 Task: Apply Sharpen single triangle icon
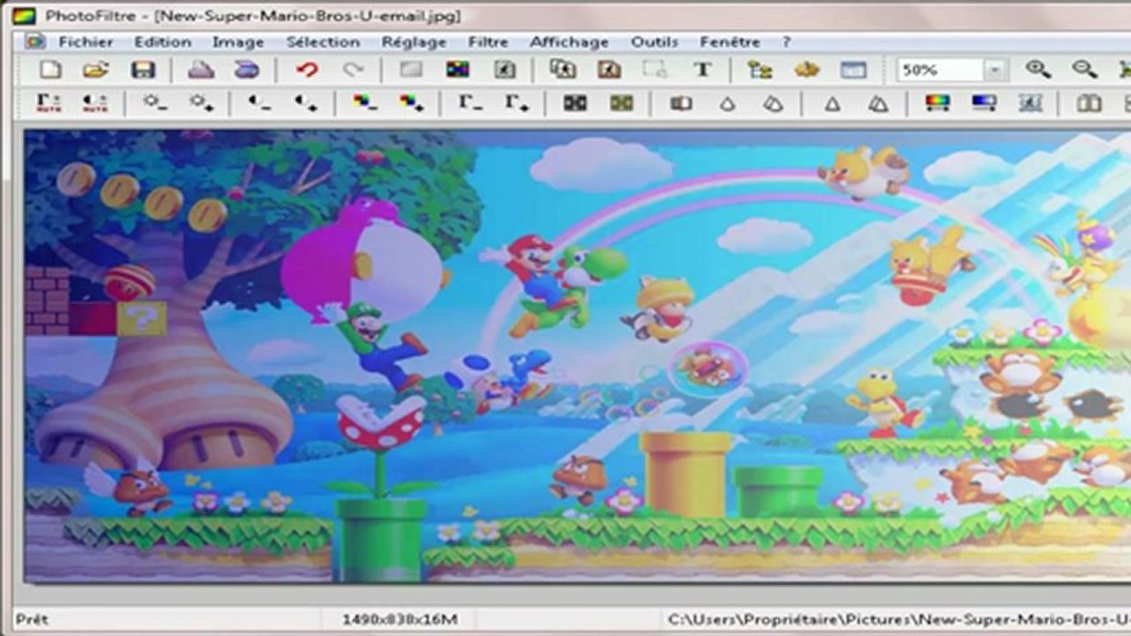[832, 103]
